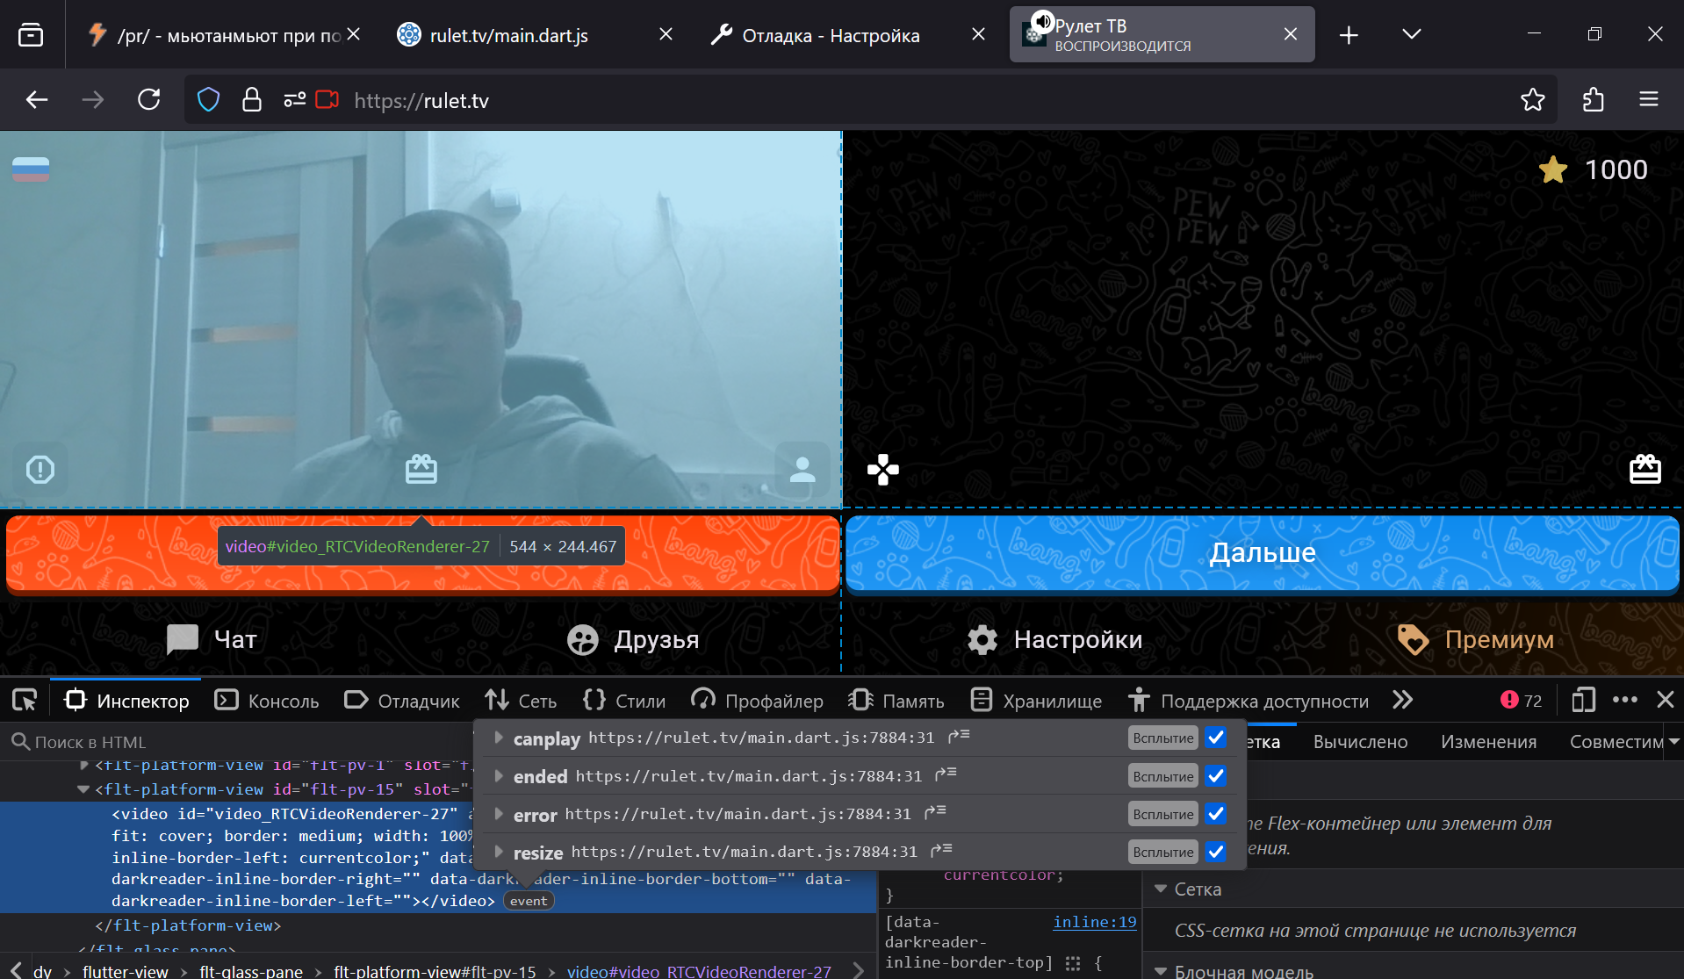
Task: Open game controller icon on right video
Action: click(x=883, y=471)
